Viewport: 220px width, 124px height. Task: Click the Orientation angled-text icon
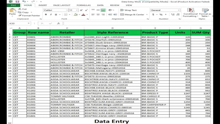[x=110, y=10]
